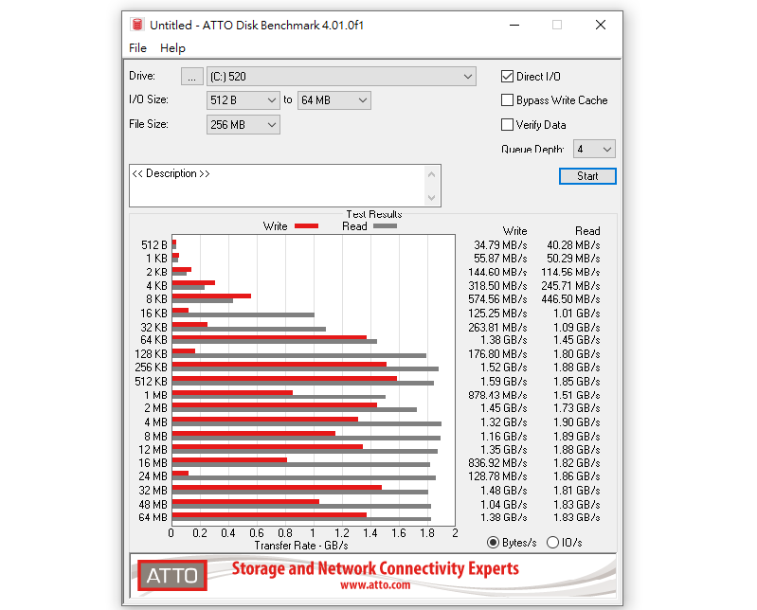Screen dimensions: 757x610
Task: Select the Bytes/s radio button
Action: (493, 543)
